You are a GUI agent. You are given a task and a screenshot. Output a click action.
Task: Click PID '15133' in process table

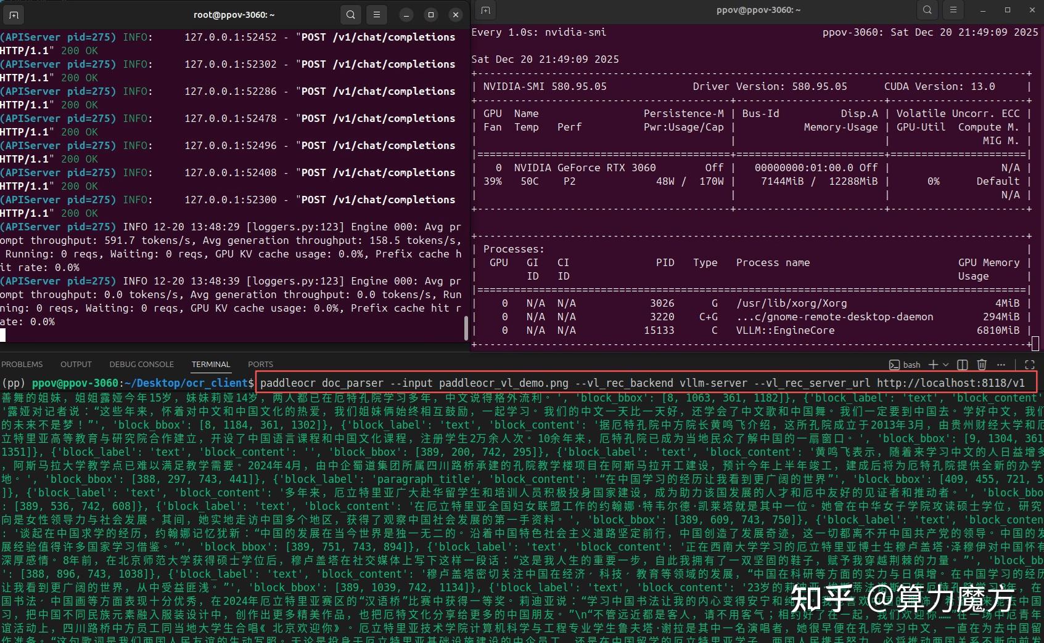pos(659,330)
